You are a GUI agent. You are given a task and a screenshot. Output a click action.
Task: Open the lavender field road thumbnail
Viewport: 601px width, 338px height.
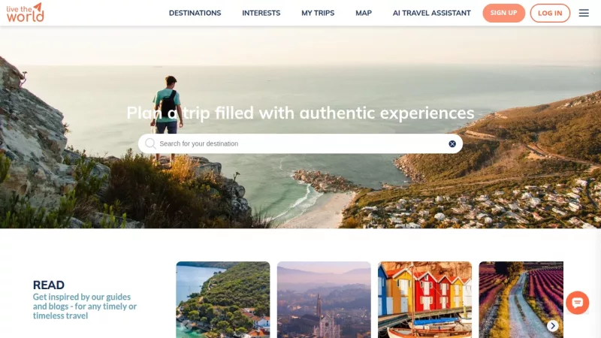[521, 300]
